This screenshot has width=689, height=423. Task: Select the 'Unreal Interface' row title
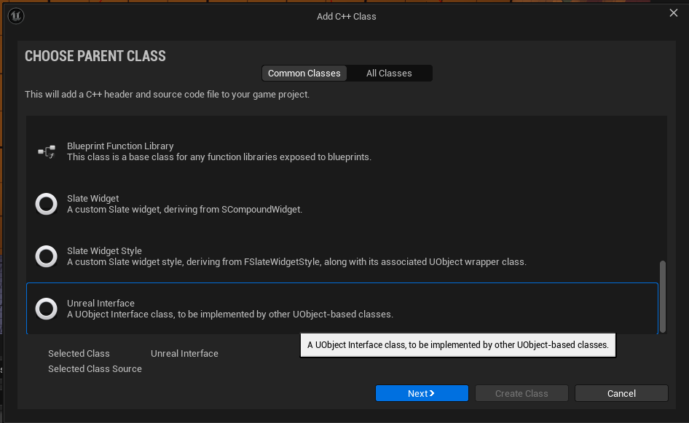click(101, 303)
